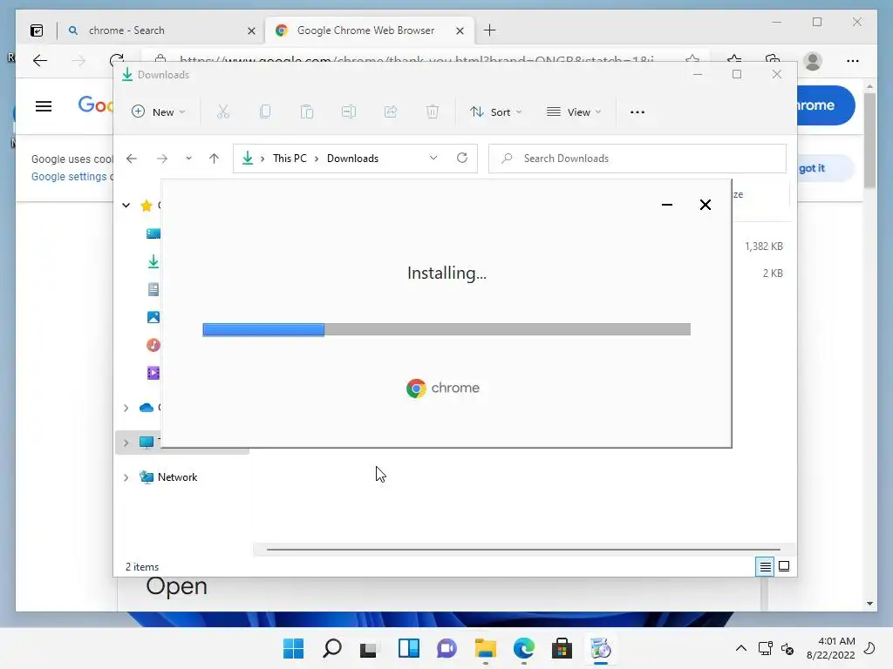
Task: Click This PC in the address breadcrumb
Action: [290, 159]
